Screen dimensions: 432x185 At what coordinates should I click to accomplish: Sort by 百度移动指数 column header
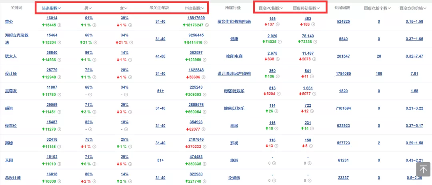[x=306, y=8]
